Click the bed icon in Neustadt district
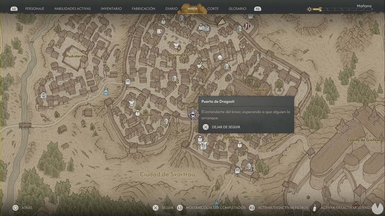Screen dimensions: 385x216 167,122
